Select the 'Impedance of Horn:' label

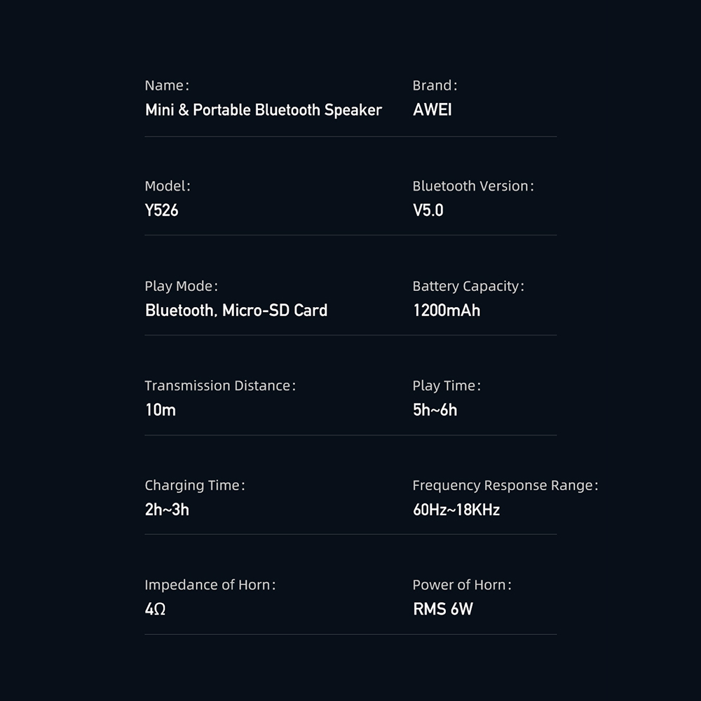(x=210, y=585)
